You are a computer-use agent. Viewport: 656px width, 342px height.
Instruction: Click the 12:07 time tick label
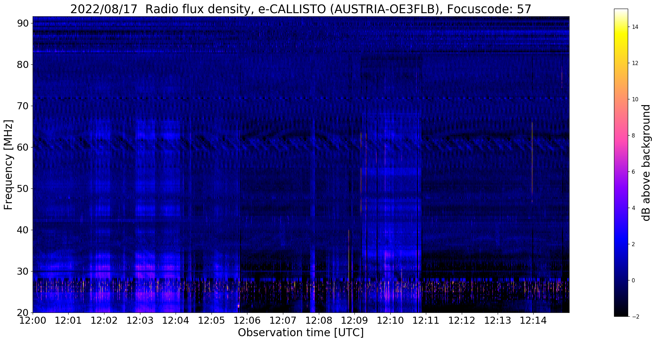click(x=283, y=321)
